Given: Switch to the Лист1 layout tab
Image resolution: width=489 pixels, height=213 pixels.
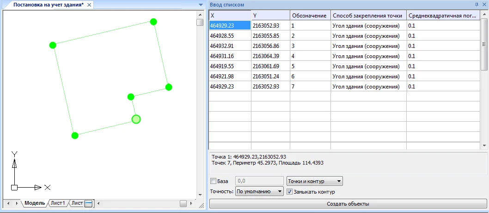Looking at the screenshot, I should tap(58, 203).
